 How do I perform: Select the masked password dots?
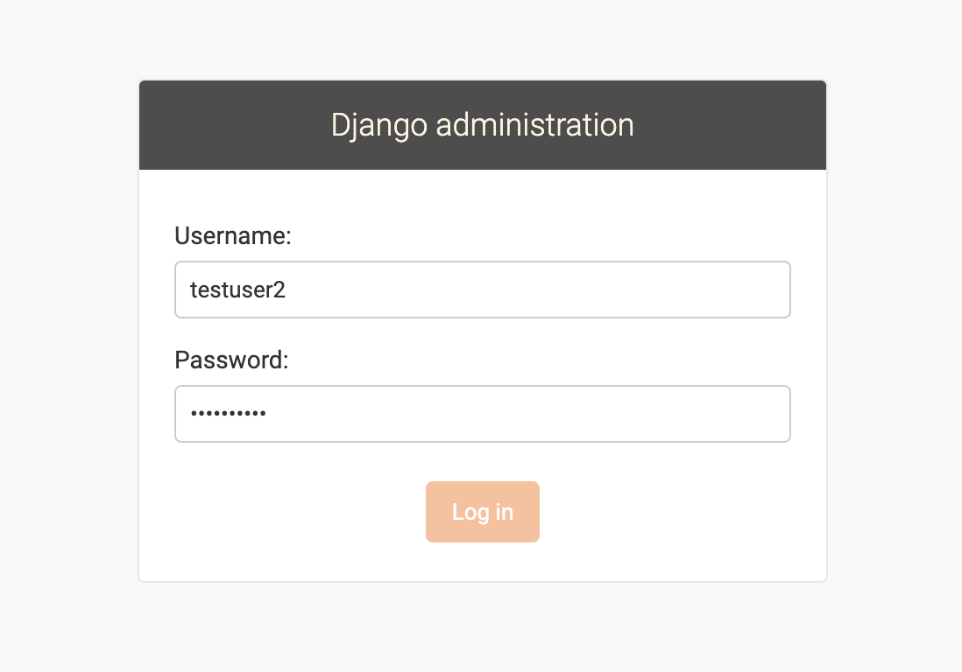point(230,411)
